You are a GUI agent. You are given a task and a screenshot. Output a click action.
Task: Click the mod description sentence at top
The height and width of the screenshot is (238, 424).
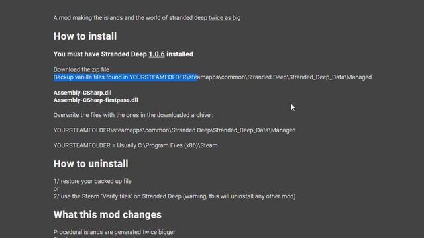(x=147, y=18)
